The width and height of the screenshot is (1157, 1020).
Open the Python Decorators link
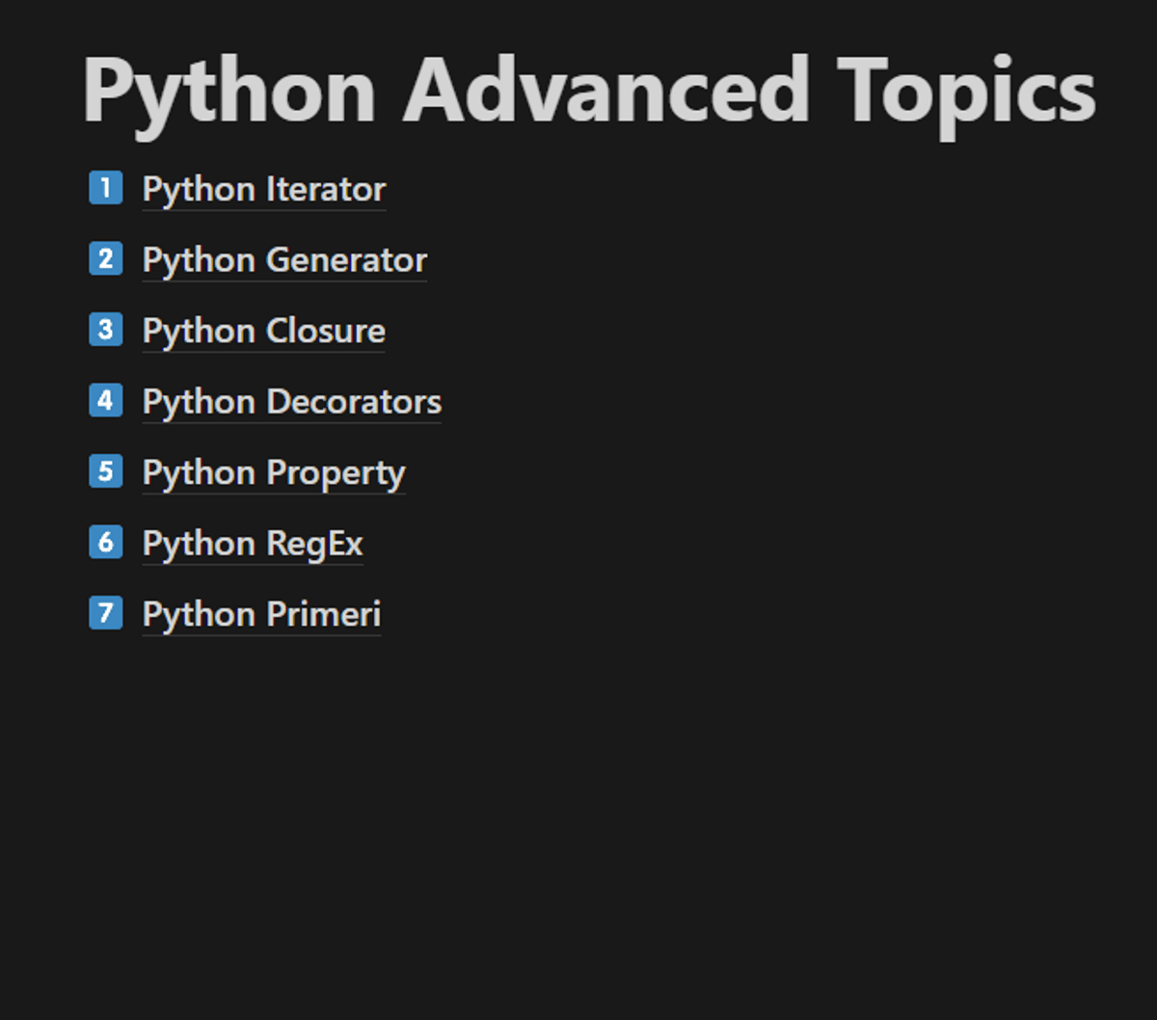tap(291, 402)
